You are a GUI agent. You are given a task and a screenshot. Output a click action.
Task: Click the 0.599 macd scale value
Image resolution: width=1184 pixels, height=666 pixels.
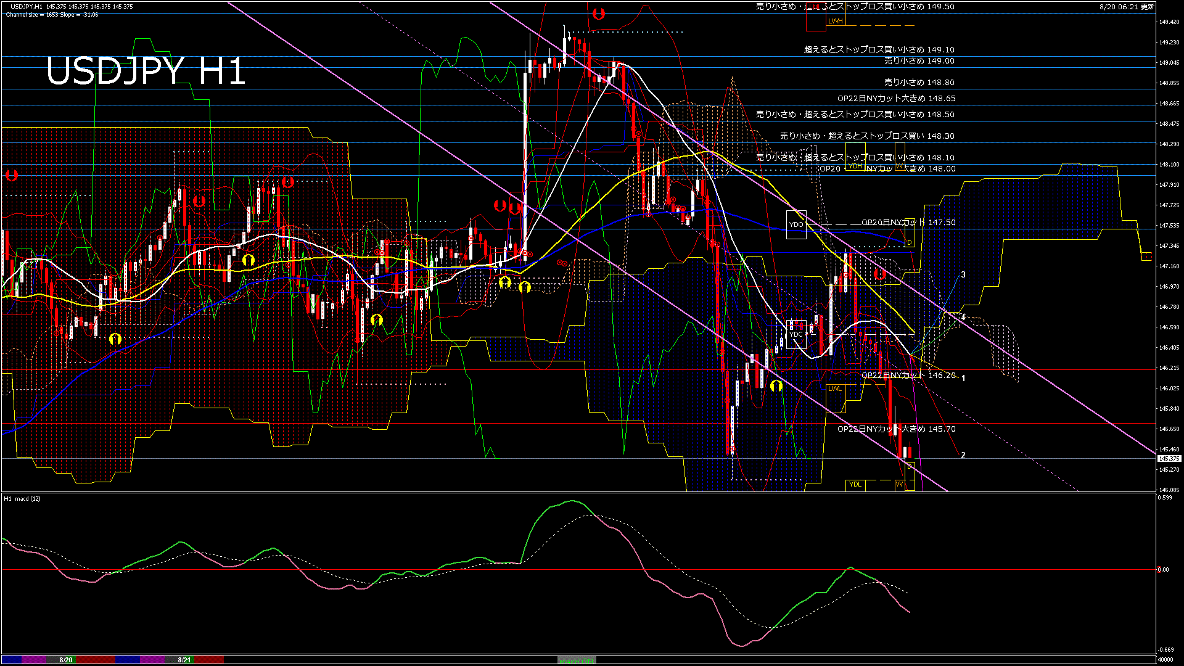[x=1164, y=497]
